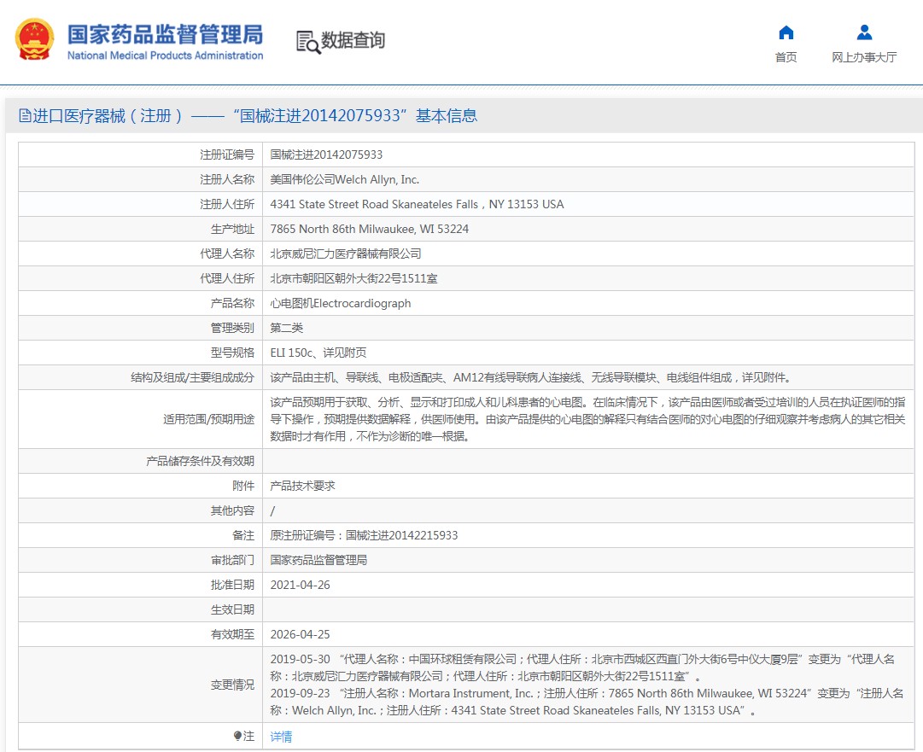The height and width of the screenshot is (752, 923).
Task: Click the 注册人名称 row label
Action: (226, 179)
